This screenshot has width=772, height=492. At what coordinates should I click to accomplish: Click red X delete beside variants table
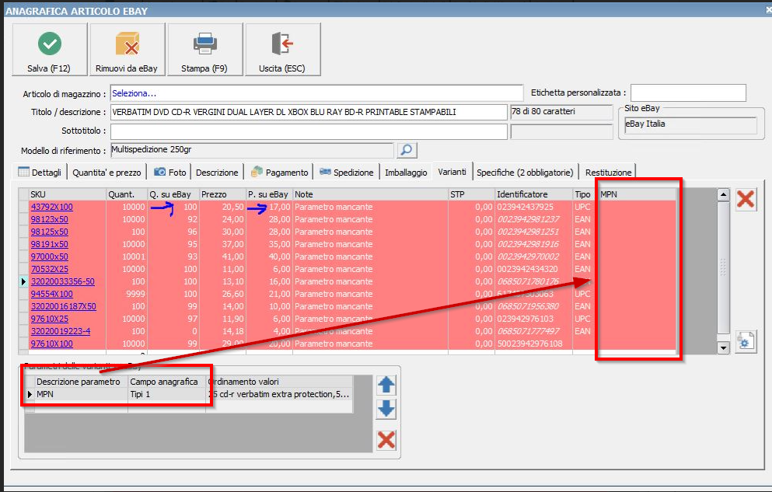pyautogui.click(x=746, y=199)
